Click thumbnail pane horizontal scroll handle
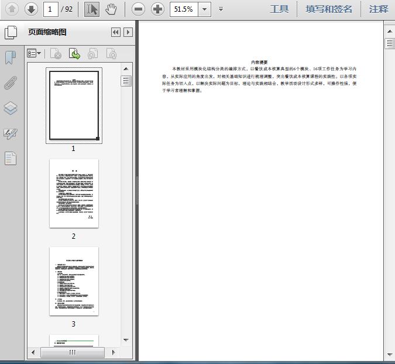The height and width of the screenshot is (364, 395). [x=73, y=352]
